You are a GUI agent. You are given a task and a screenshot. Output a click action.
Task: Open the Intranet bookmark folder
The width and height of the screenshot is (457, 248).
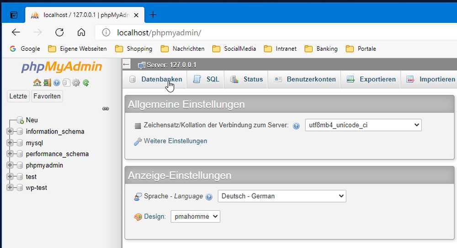(280, 49)
